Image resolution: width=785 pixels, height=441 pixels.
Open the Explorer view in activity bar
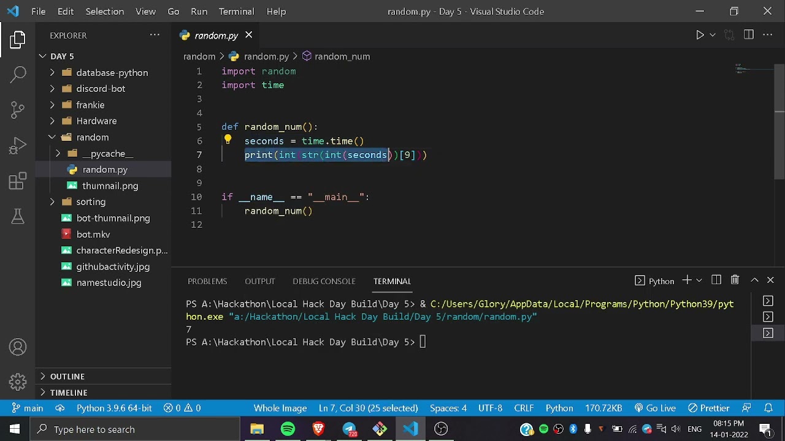[18, 40]
